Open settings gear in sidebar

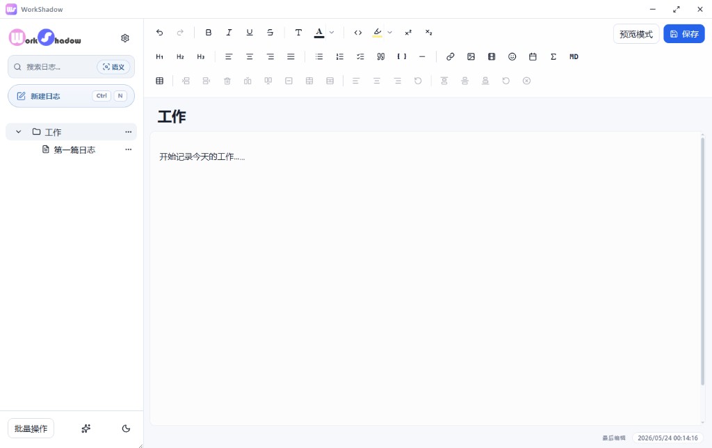point(125,38)
